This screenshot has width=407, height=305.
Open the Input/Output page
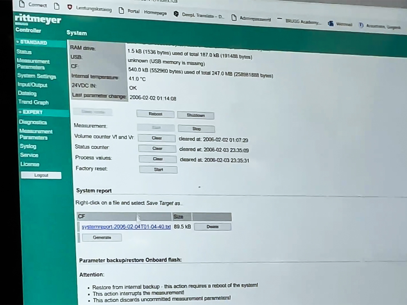coord(32,85)
